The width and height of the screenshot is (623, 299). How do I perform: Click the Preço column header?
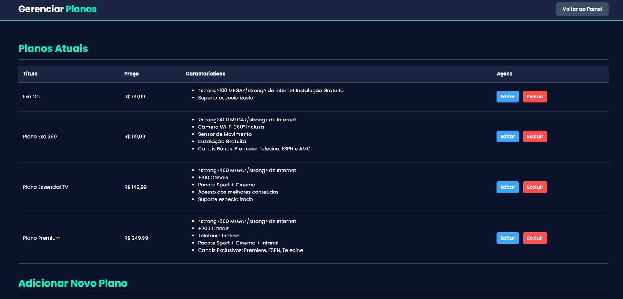(x=131, y=74)
